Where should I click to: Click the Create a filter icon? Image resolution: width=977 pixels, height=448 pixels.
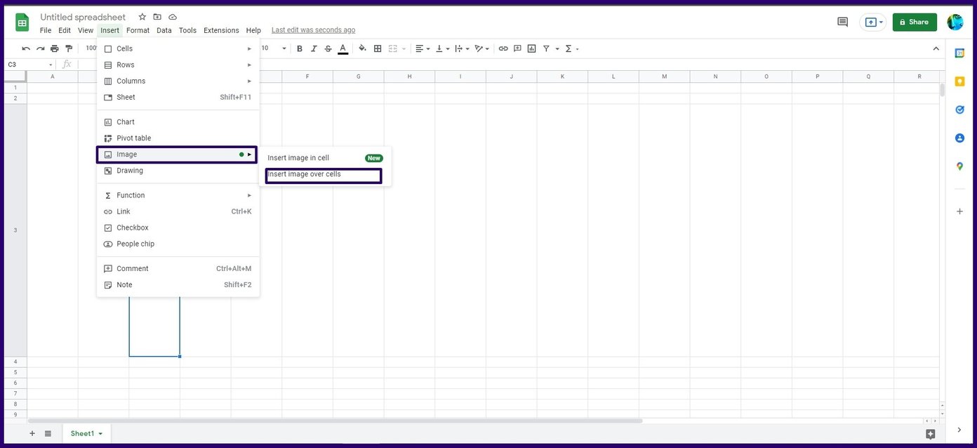click(x=546, y=48)
